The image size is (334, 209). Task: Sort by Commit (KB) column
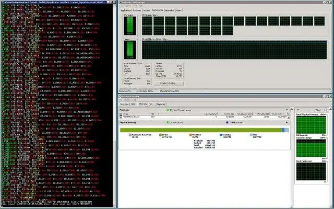click(226, 114)
